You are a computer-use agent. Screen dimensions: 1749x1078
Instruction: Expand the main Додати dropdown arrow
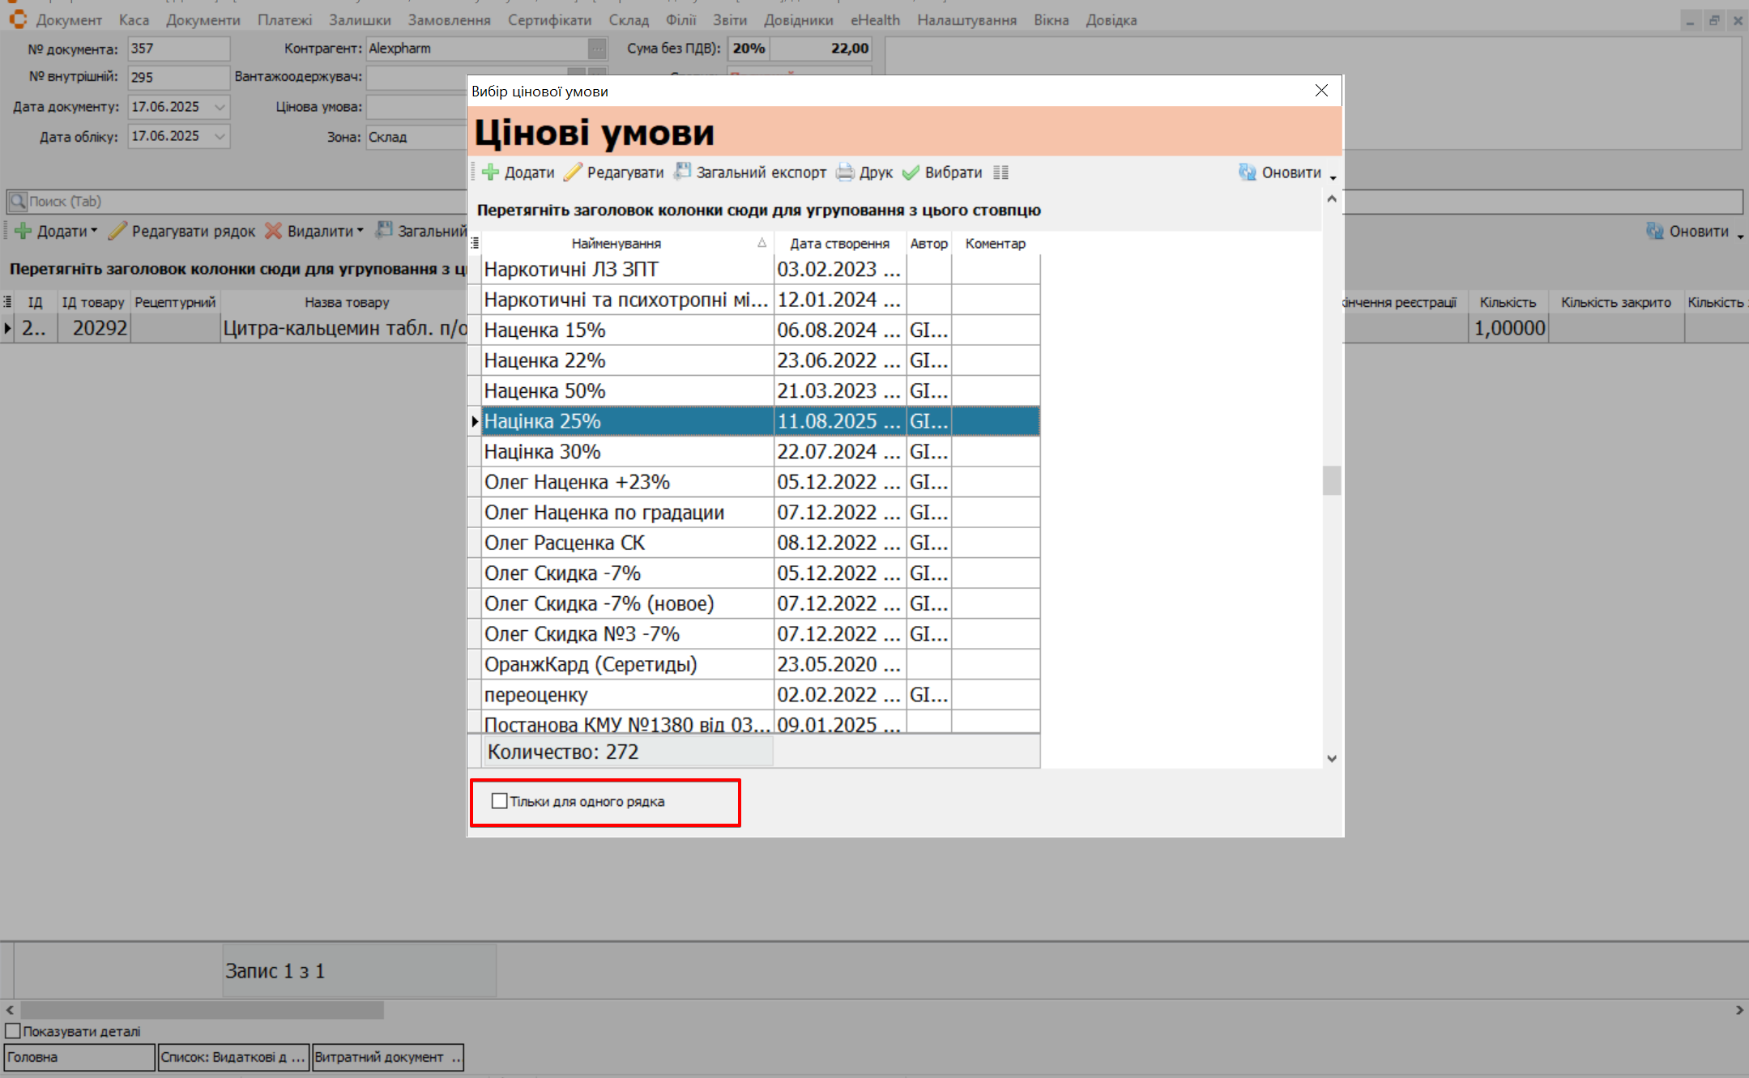(x=94, y=231)
